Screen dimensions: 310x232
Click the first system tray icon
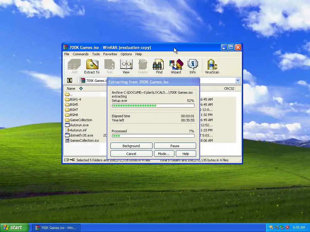click(271, 227)
